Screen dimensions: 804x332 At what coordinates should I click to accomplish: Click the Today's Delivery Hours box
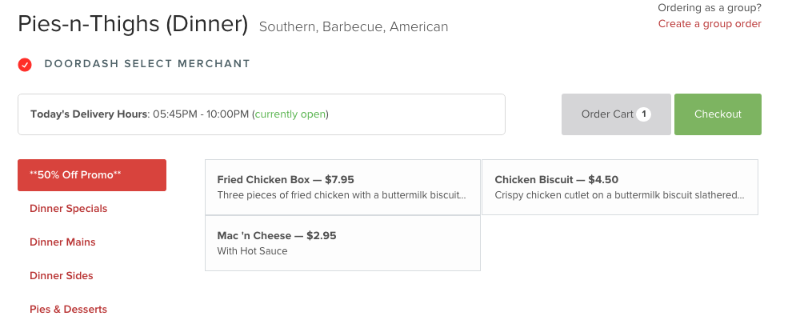click(262, 114)
